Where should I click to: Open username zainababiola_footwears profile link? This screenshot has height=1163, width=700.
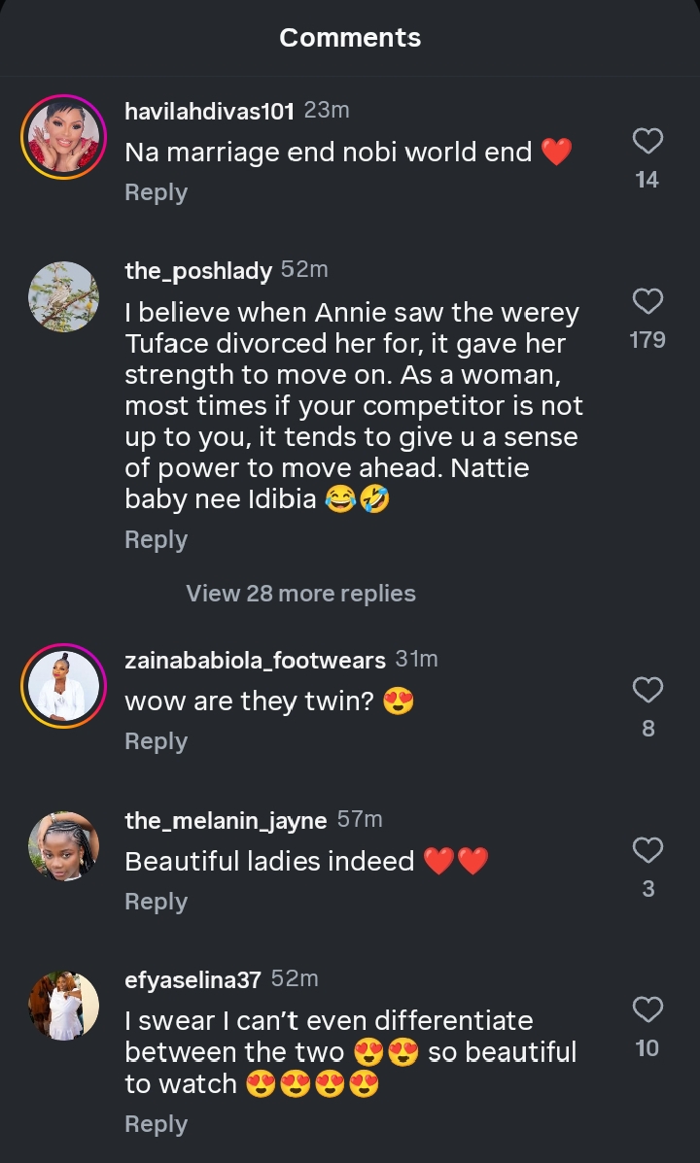point(255,661)
